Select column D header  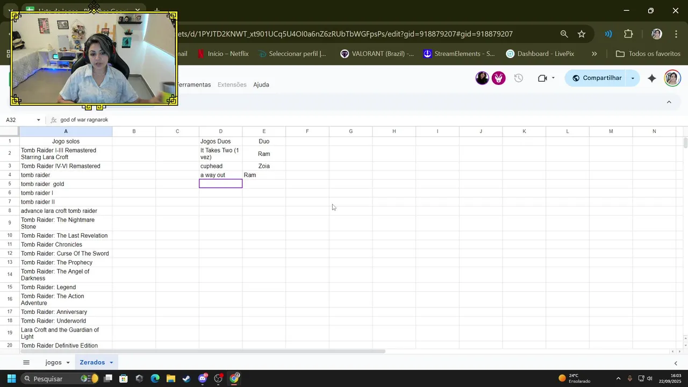[x=220, y=131]
